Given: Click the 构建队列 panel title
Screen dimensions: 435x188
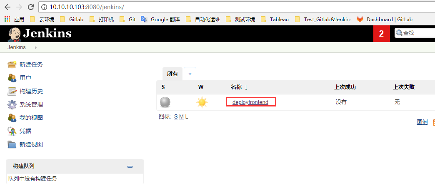Looking at the screenshot, I should [24, 166].
